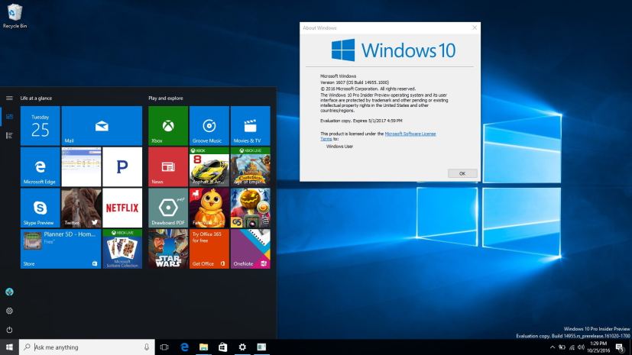Close the About Windows dialog
Viewport: 632px width, 355px height.
coord(475,27)
